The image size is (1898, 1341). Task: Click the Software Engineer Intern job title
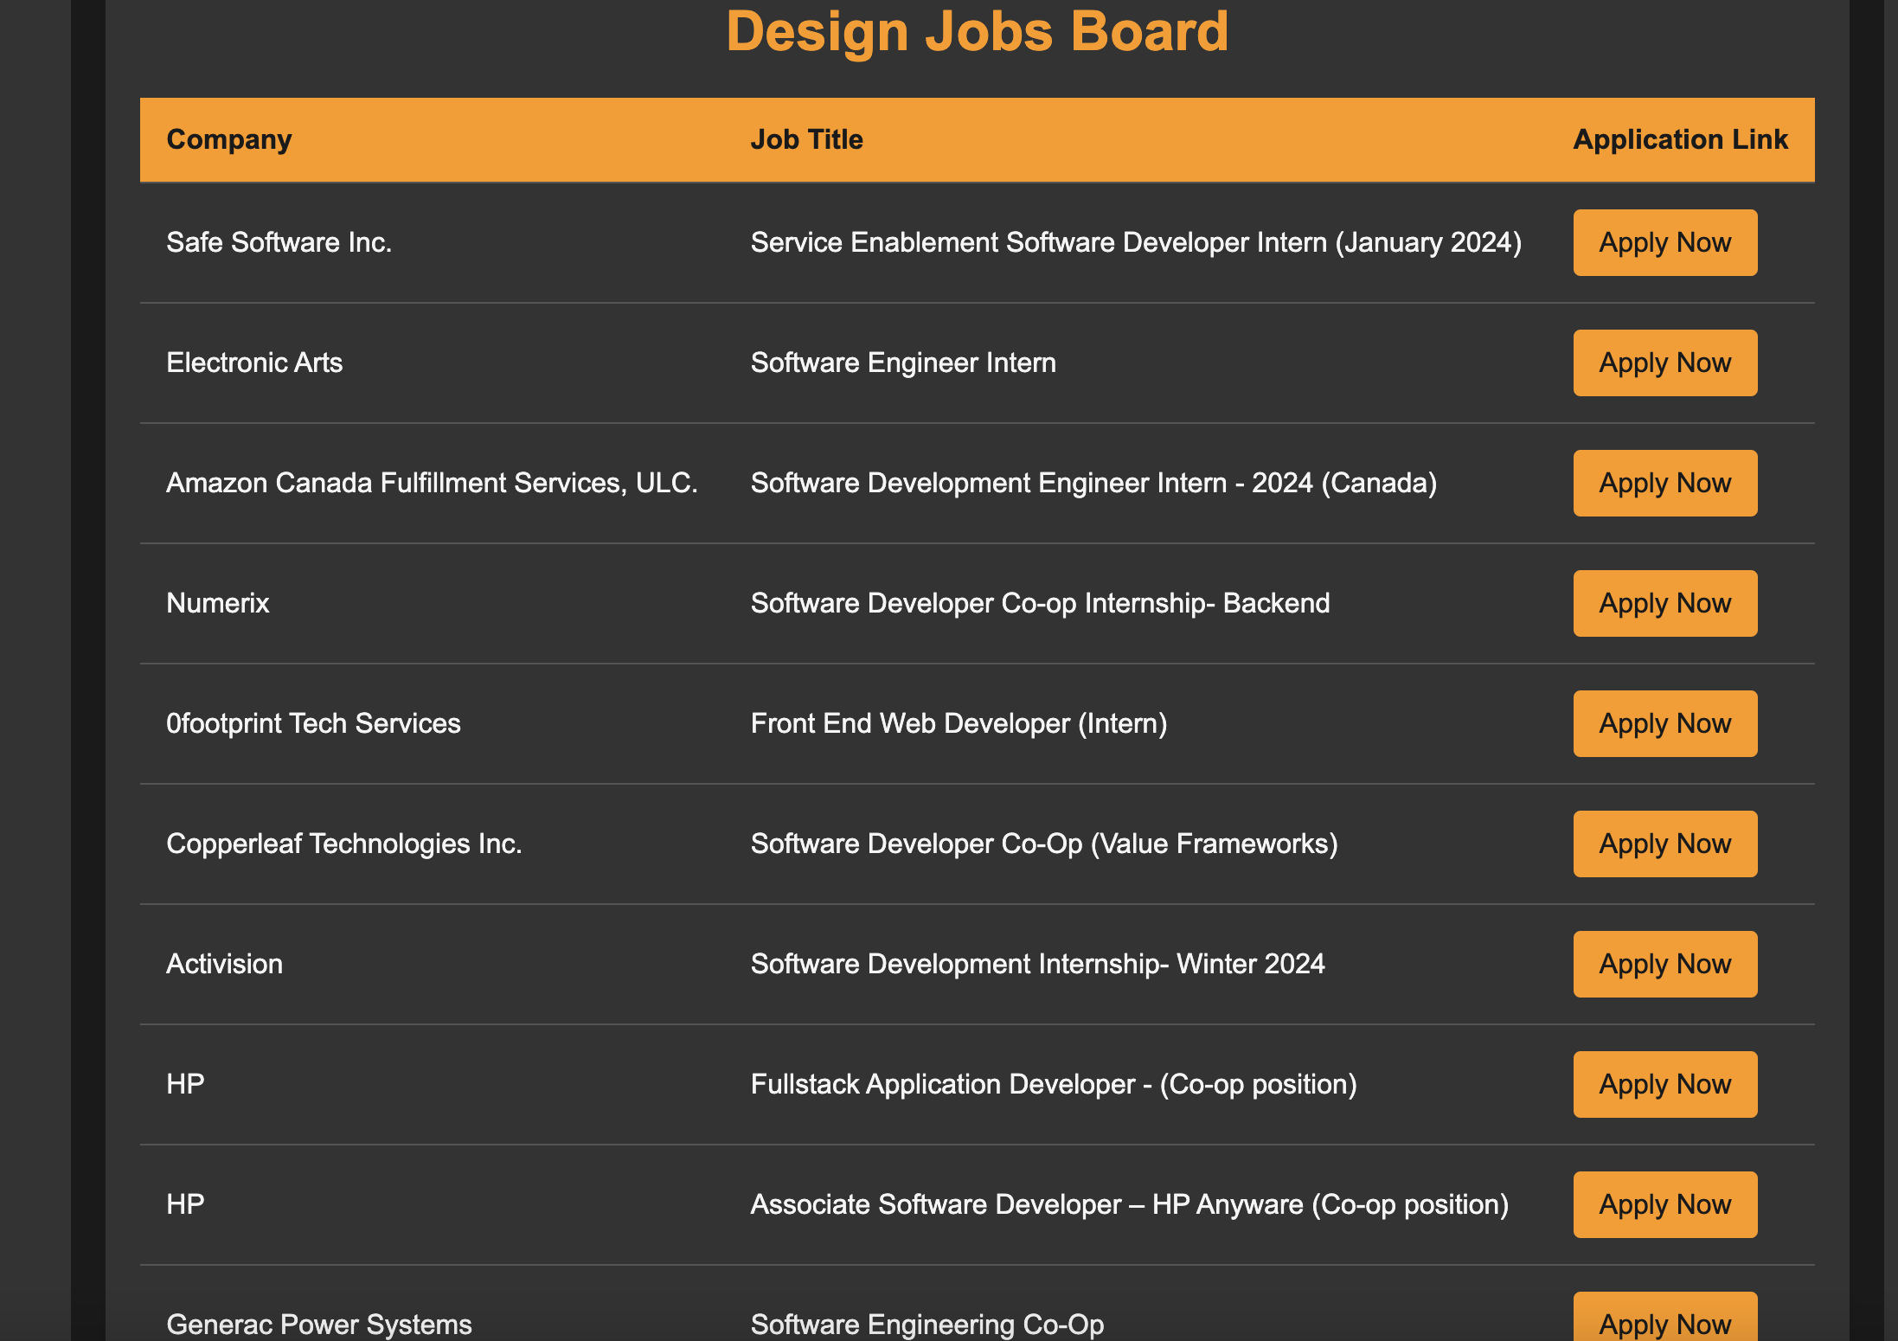(903, 363)
